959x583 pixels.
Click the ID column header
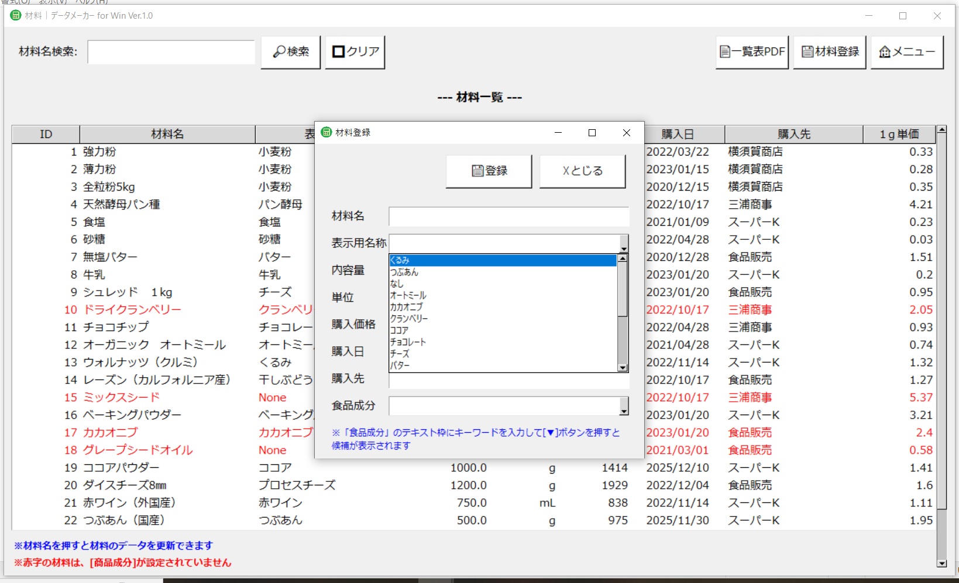(46, 134)
